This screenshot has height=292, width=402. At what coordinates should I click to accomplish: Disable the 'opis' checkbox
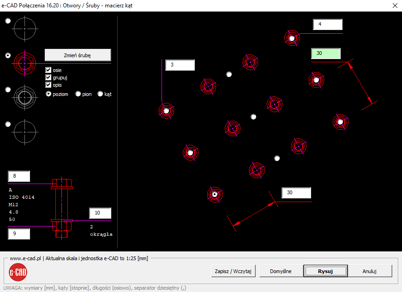tap(48, 85)
